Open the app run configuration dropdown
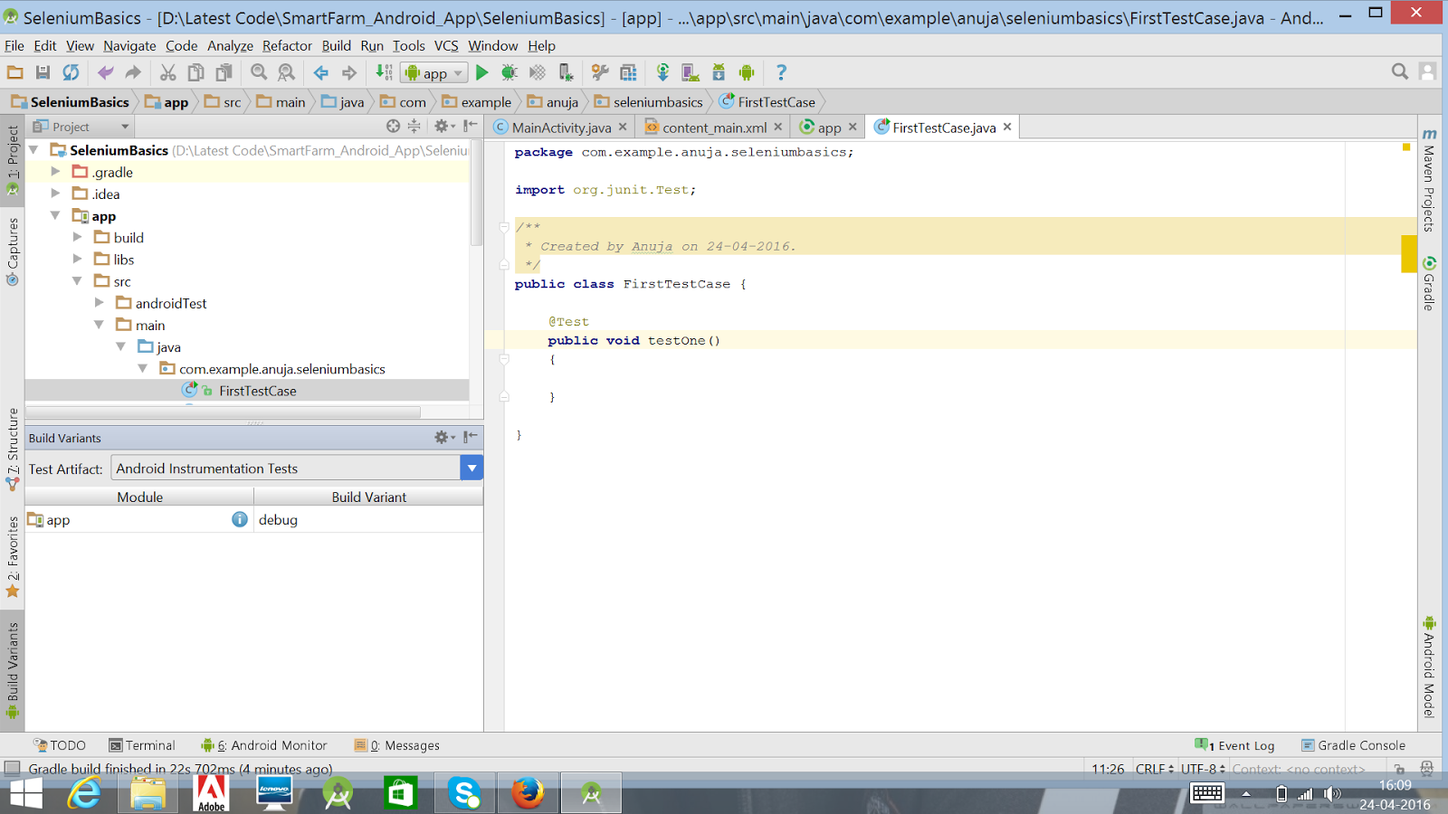The height and width of the screenshot is (814, 1448). [434, 73]
